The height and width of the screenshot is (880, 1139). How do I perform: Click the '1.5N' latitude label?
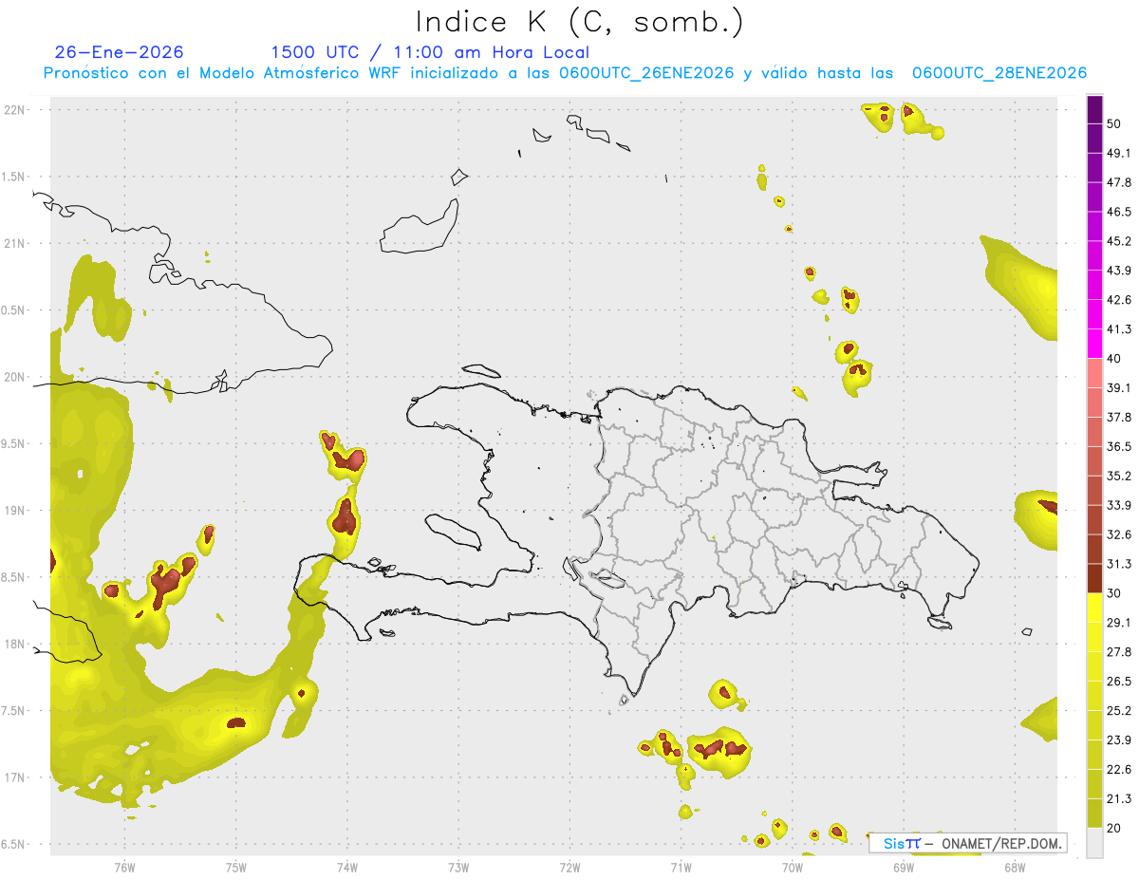[13, 178]
